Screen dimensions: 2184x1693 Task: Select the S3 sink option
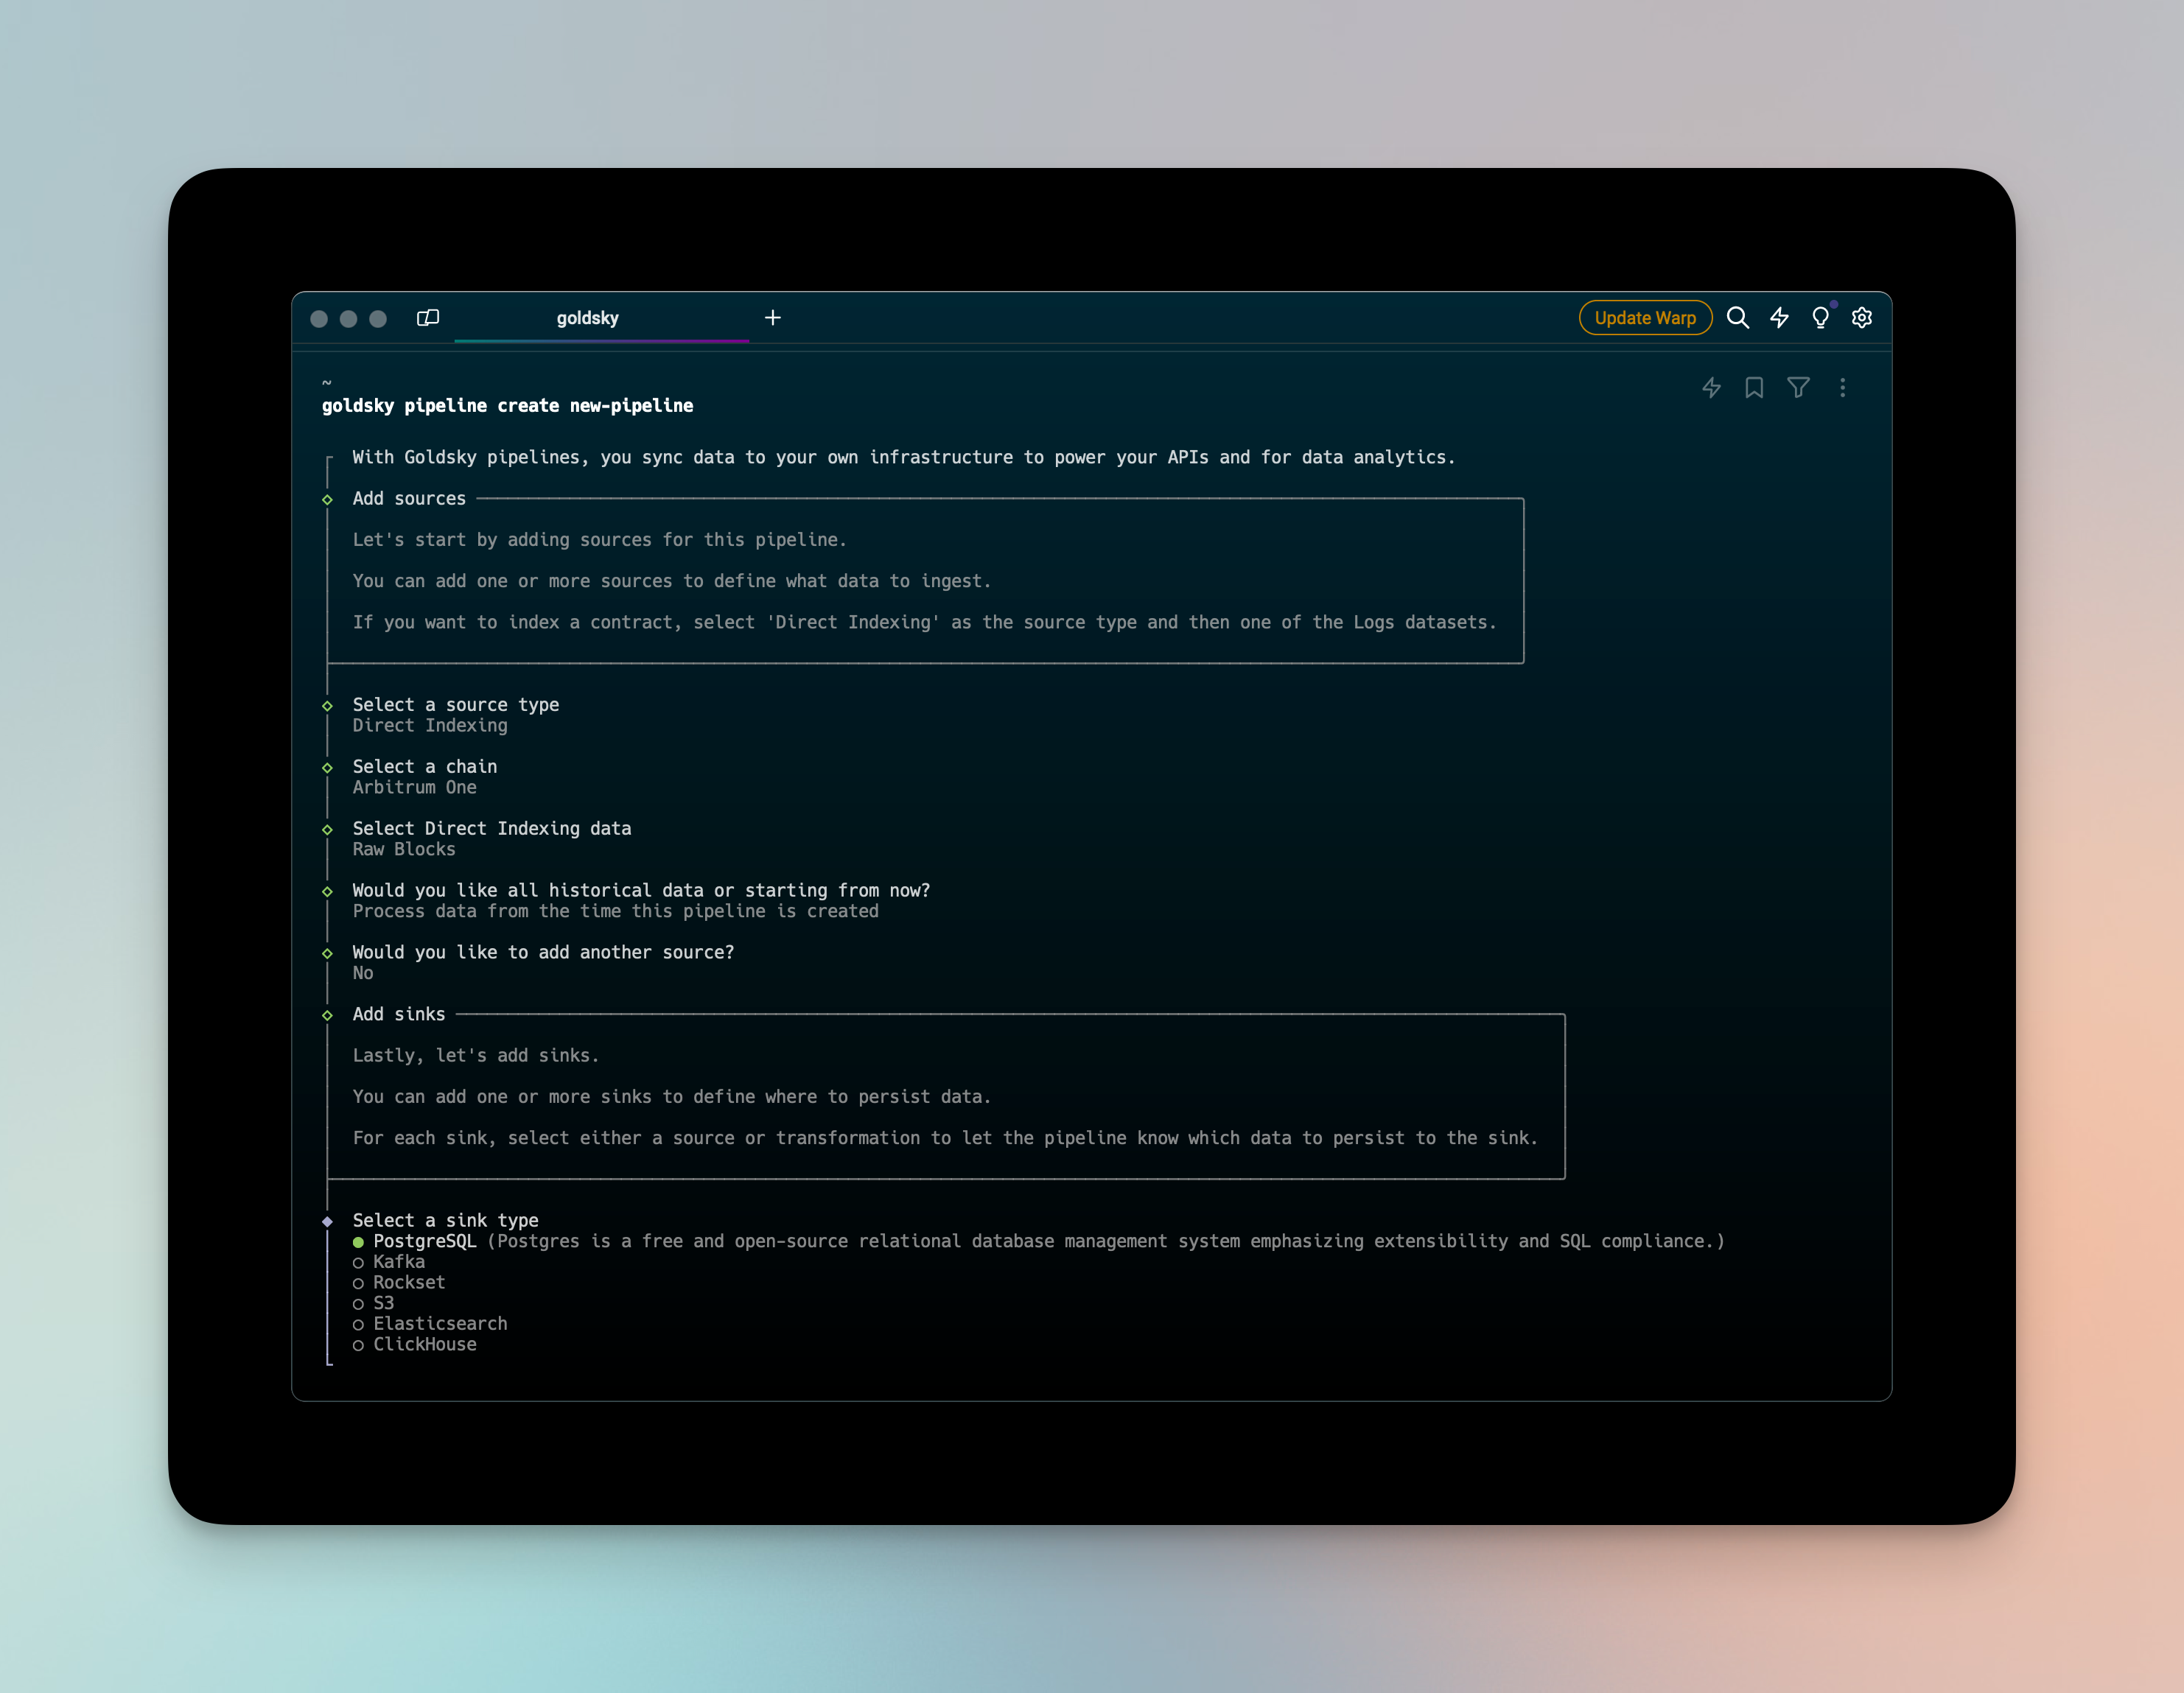click(374, 1303)
